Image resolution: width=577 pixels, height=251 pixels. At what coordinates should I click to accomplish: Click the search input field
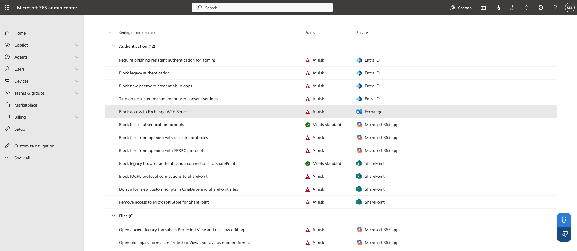pyautogui.click(x=262, y=8)
